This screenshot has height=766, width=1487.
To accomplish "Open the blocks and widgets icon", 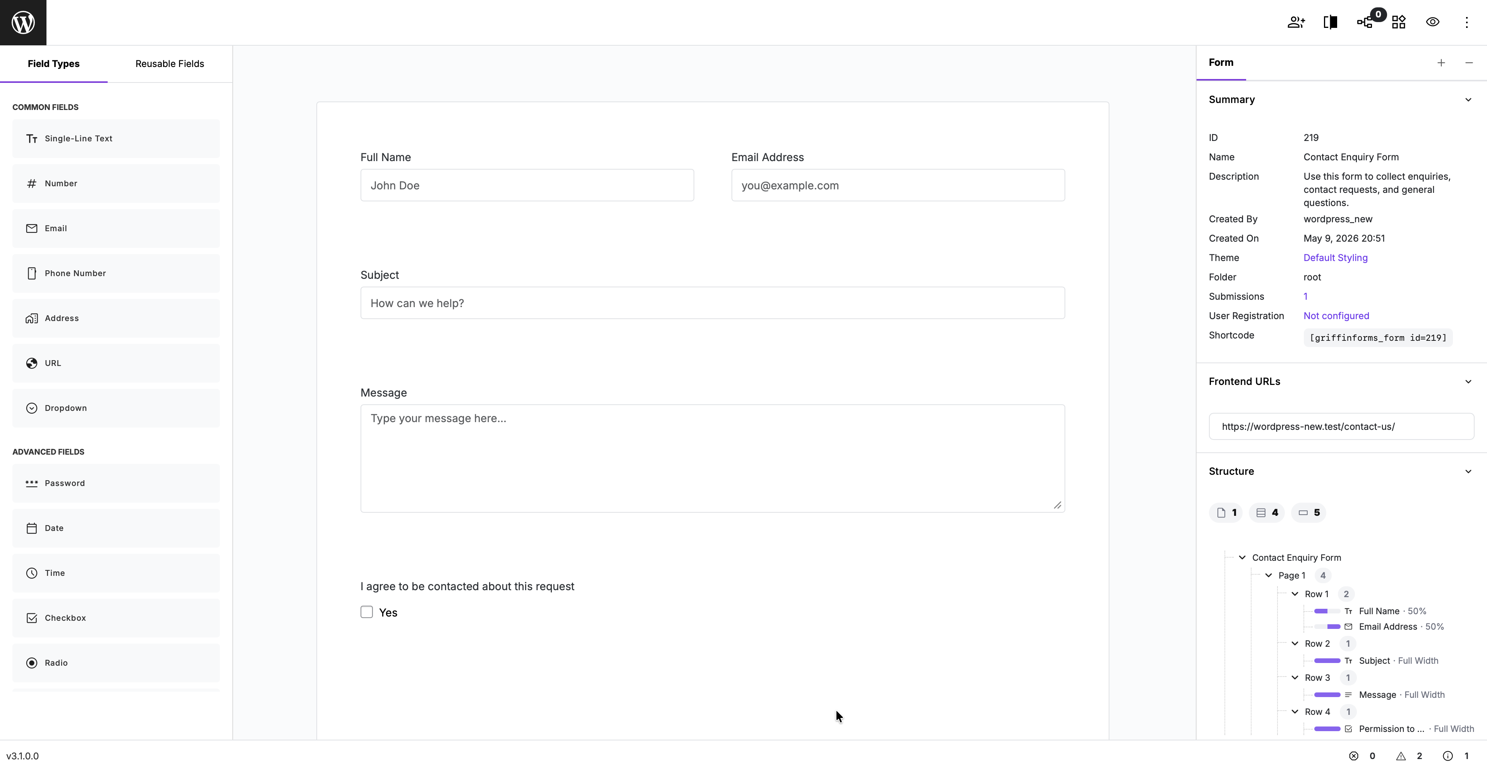I will (x=1399, y=22).
